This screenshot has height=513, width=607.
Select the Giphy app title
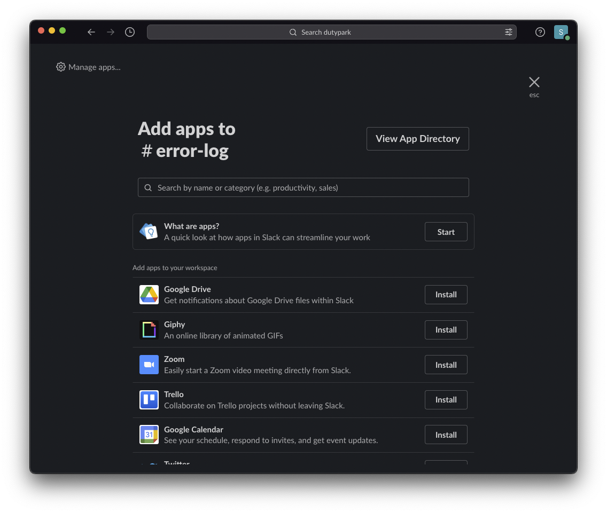tap(175, 324)
